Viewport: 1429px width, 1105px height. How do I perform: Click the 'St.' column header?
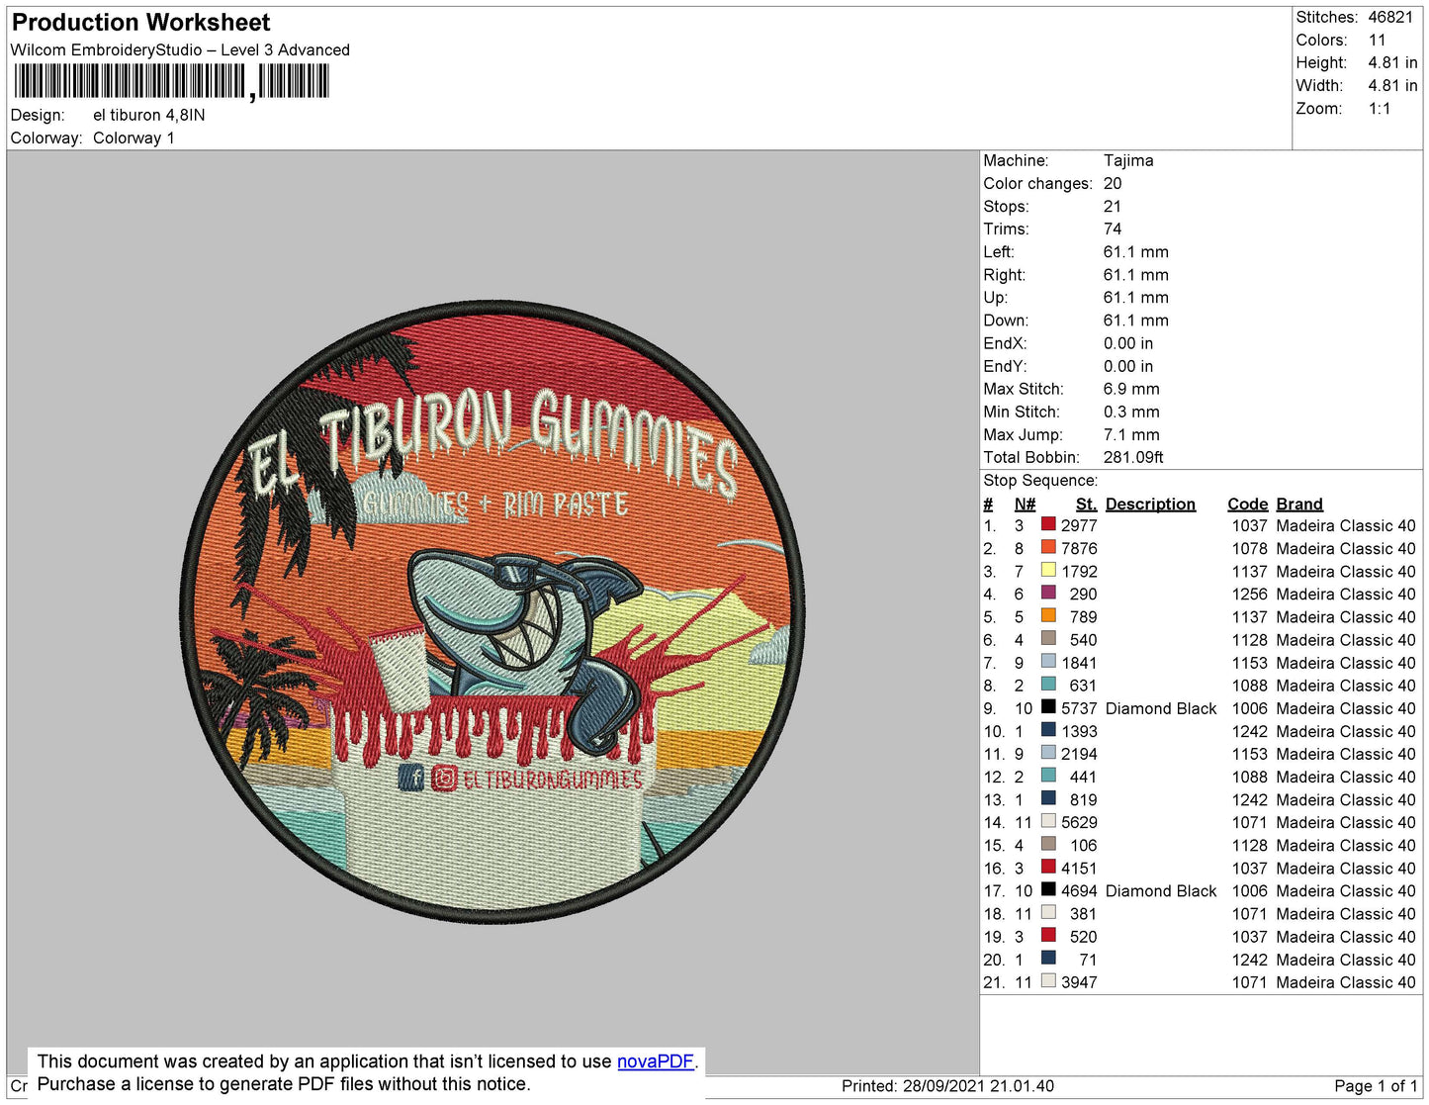click(x=1086, y=504)
